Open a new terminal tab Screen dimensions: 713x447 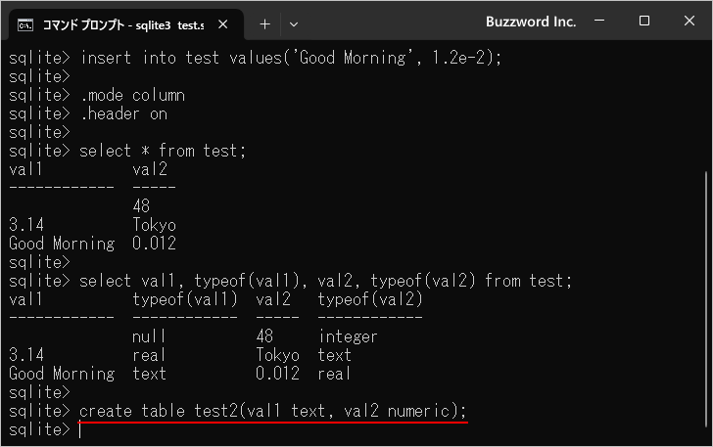264,22
